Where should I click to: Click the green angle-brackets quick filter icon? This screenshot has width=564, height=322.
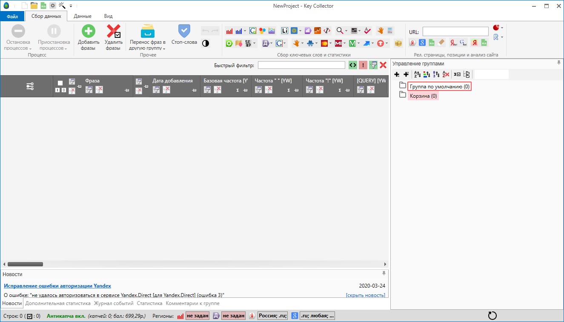tap(352, 65)
